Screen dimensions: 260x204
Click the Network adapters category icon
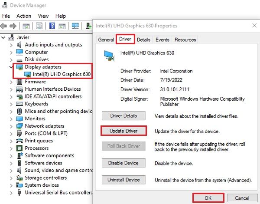click(19, 126)
